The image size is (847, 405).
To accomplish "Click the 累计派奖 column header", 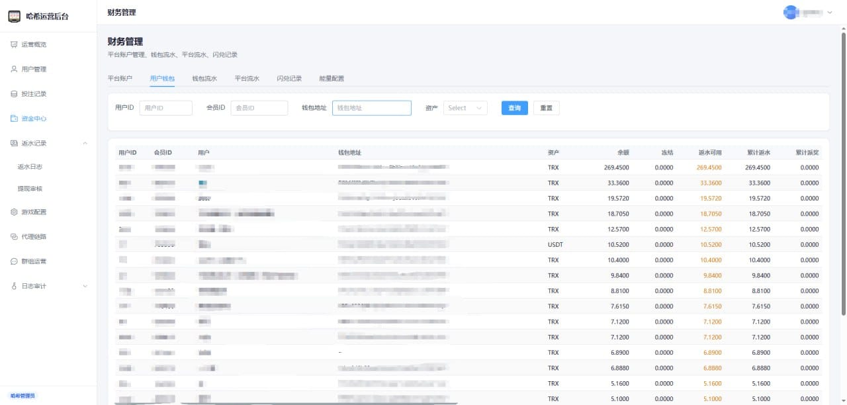I will pos(807,153).
